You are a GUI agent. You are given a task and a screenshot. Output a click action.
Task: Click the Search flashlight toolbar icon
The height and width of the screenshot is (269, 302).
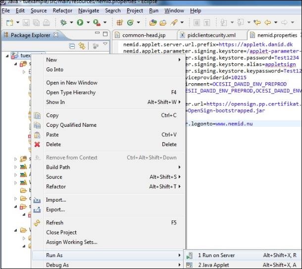pyautogui.click(x=174, y=23)
